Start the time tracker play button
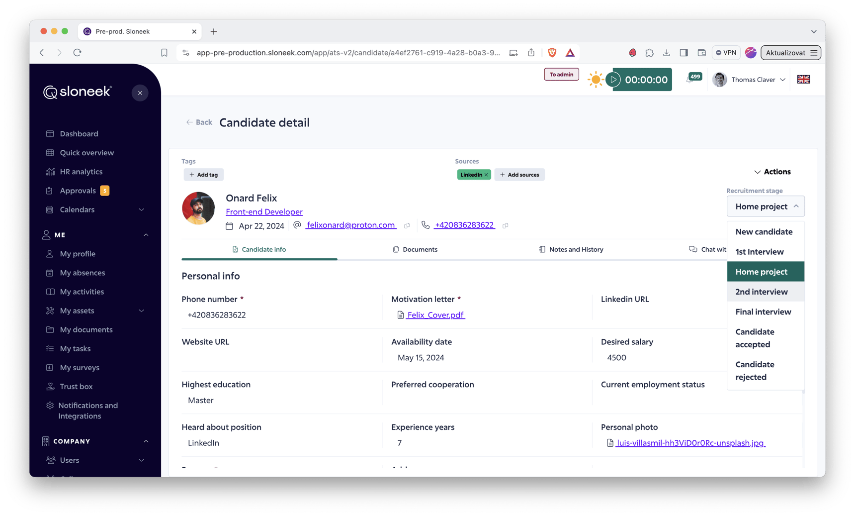855x516 pixels. coord(613,80)
